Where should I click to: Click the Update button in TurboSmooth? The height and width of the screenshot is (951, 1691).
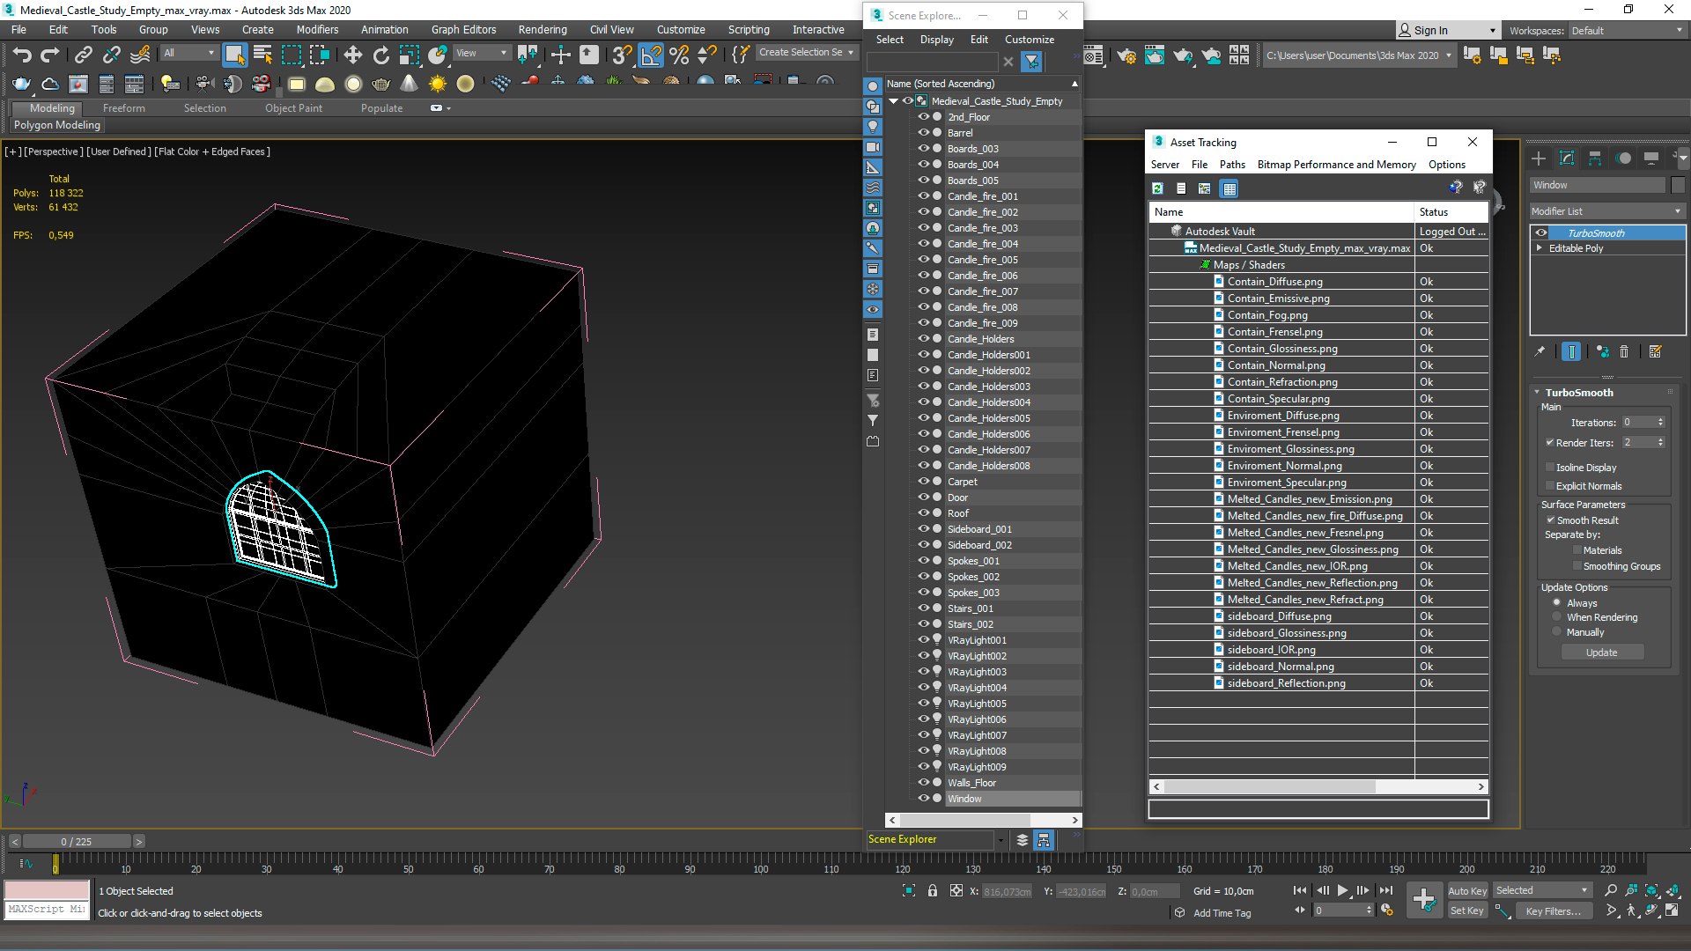(x=1601, y=652)
